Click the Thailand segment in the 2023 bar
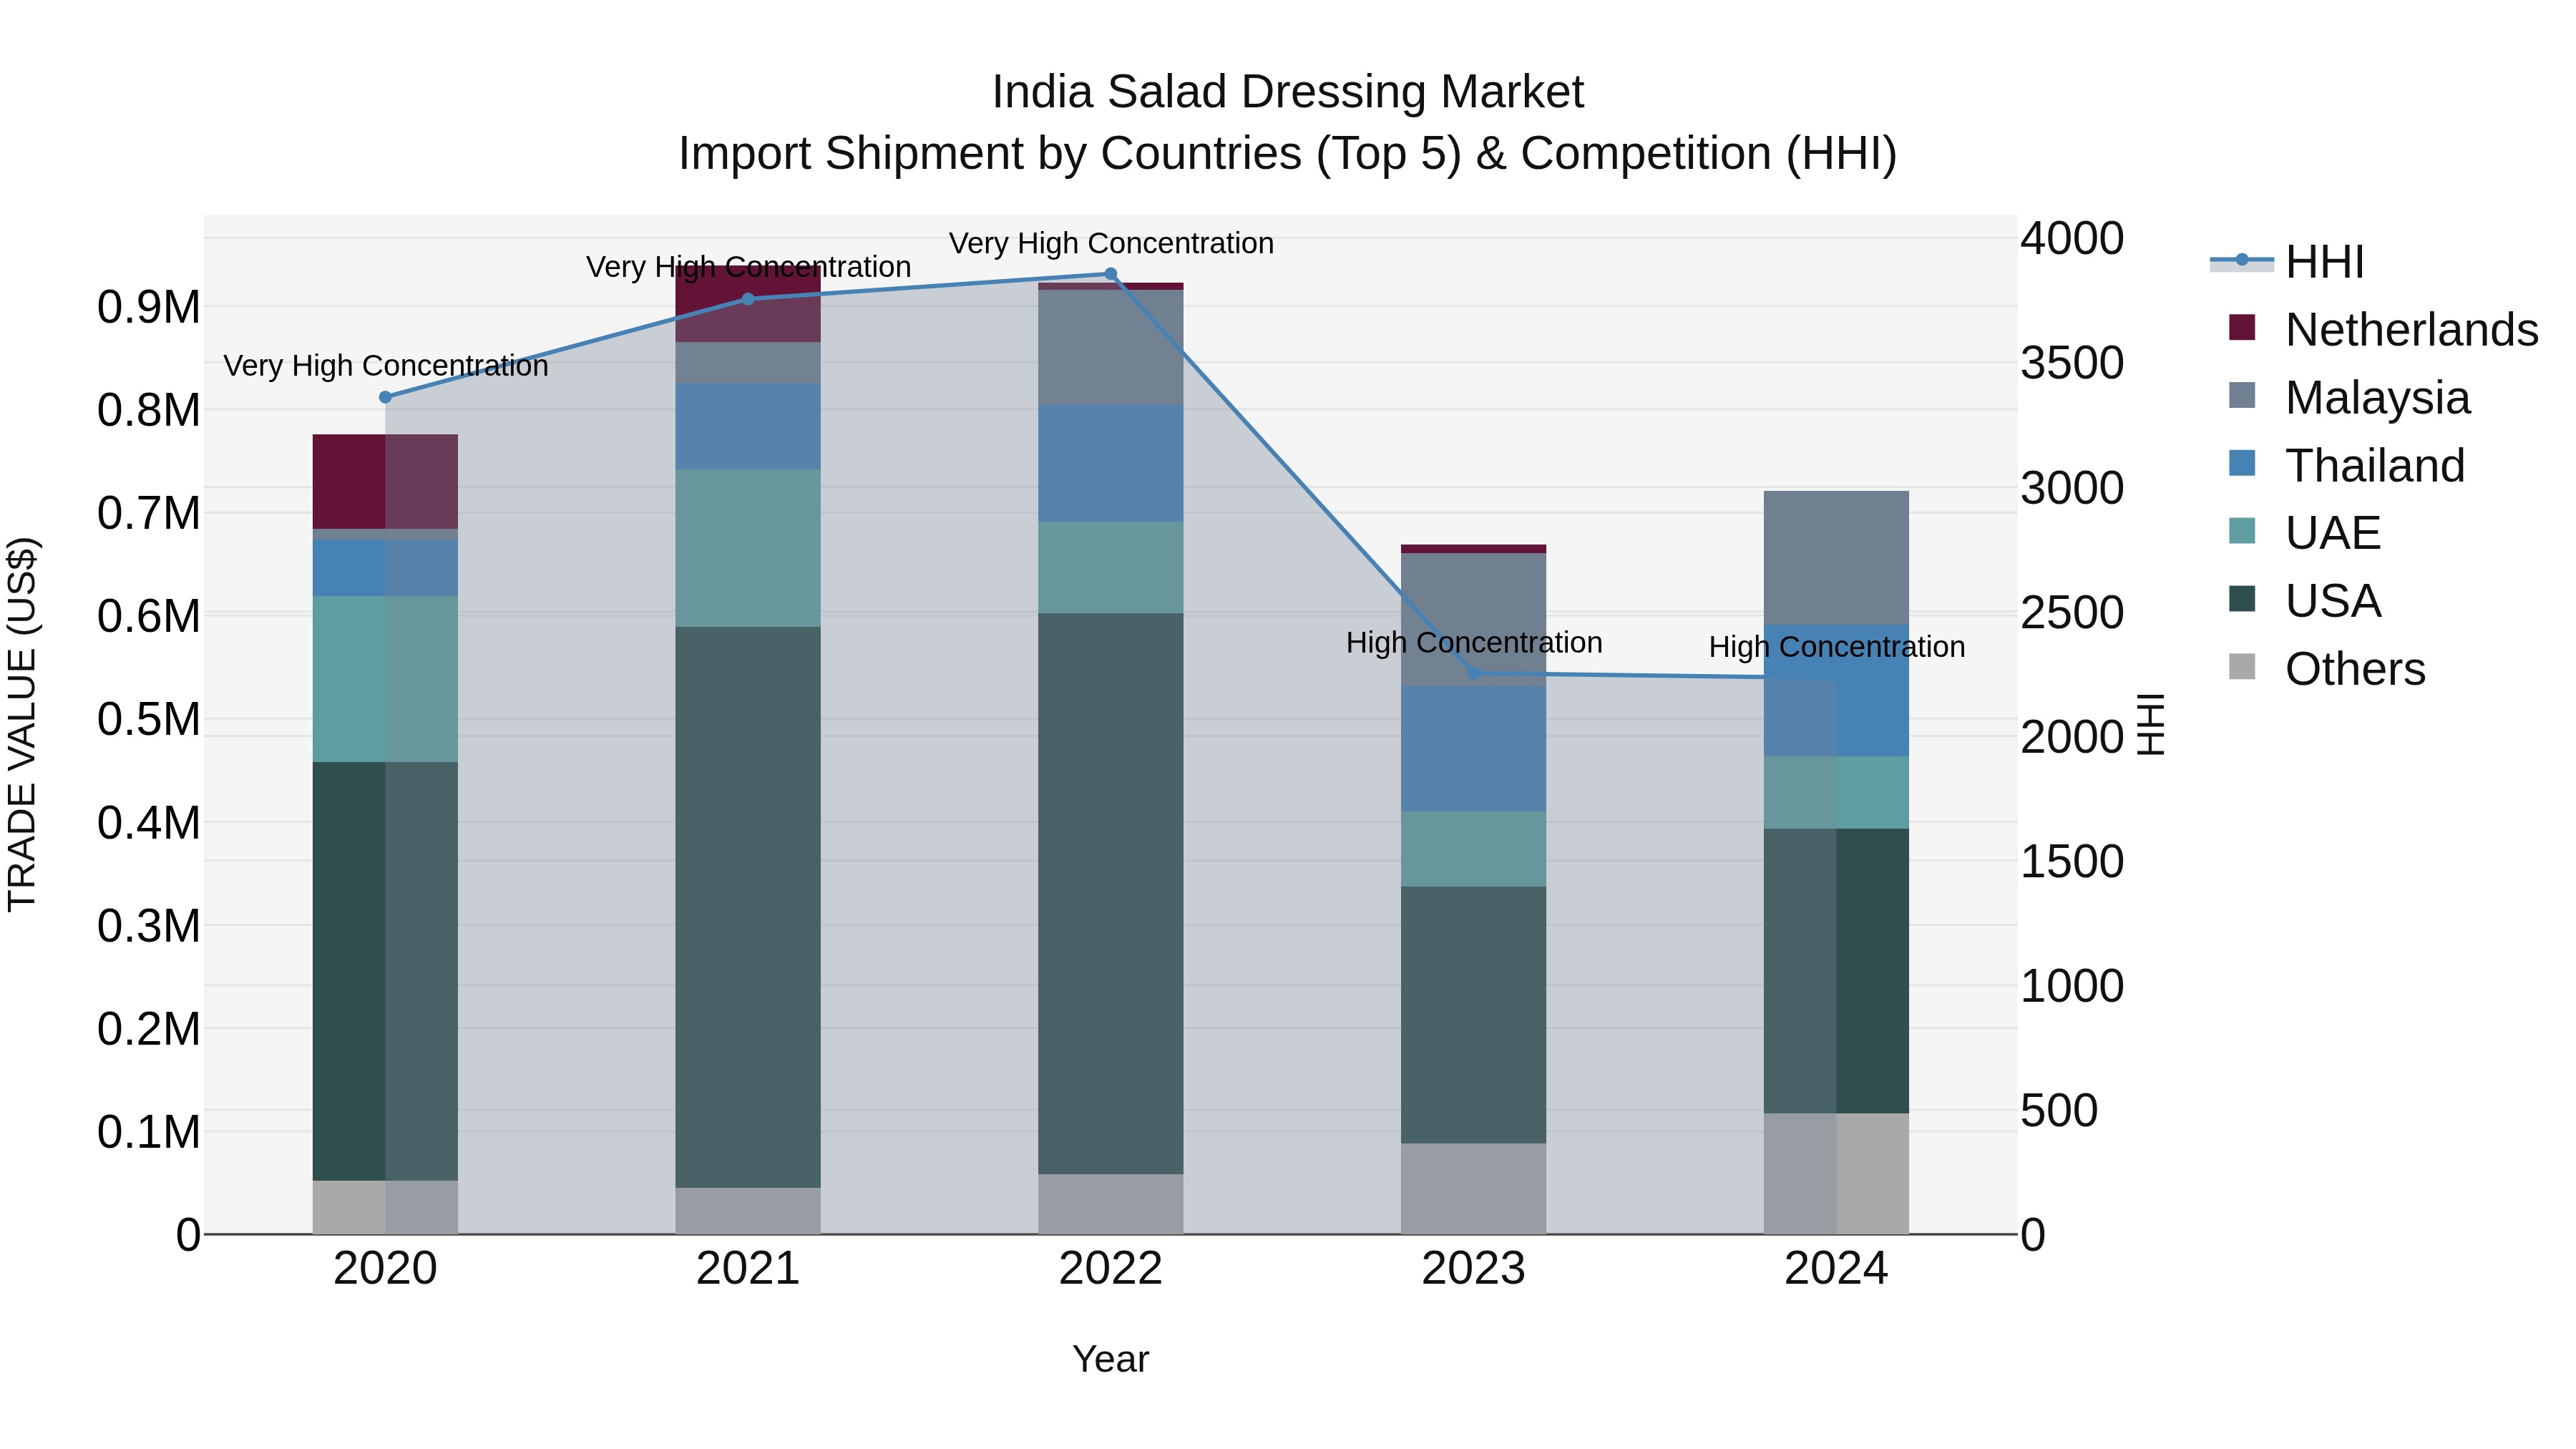 click(1473, 749)
